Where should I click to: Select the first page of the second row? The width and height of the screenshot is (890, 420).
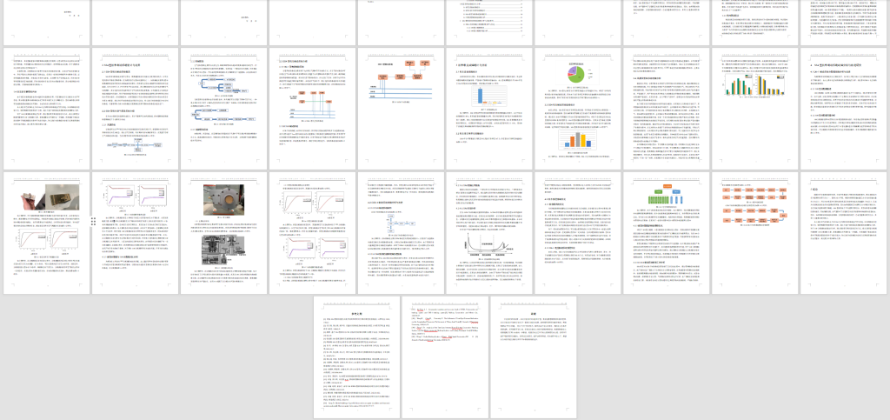[x=44, y=107]
